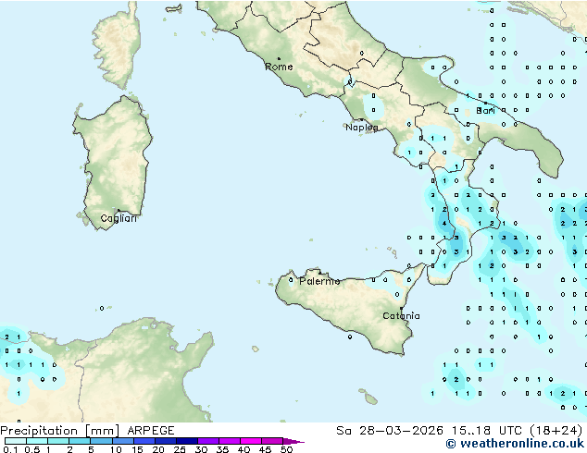This screenshot has height=453, width=587.
Task: Click the dark blue 25 mm legend swatch
Action: 187,441
